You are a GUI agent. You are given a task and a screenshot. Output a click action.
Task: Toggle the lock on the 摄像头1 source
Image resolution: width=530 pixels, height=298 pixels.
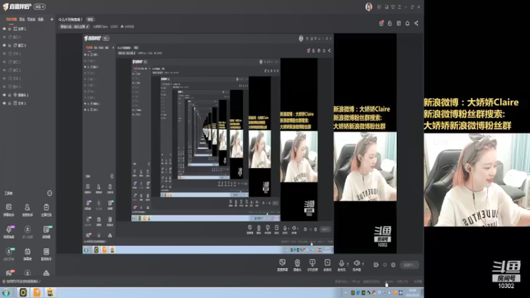[x=9, y=95]
